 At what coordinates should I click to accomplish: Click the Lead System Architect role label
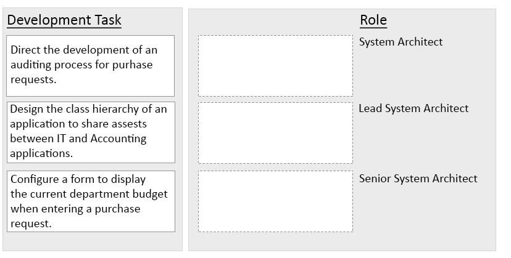[x=413, y=108]
